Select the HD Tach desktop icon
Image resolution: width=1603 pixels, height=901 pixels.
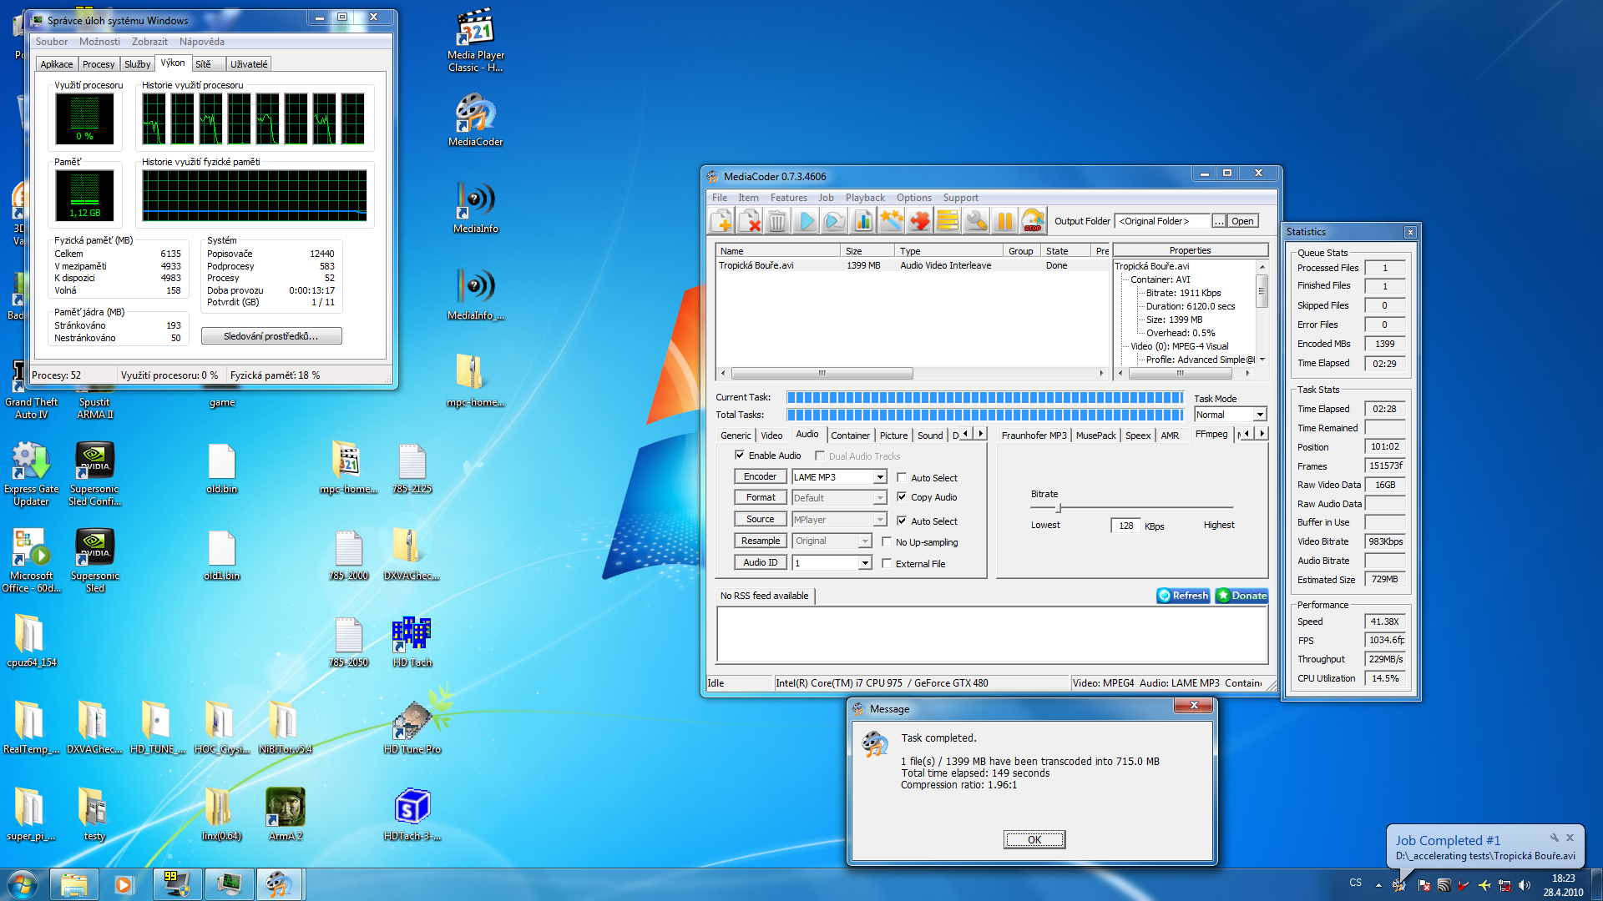pos(412,642)
